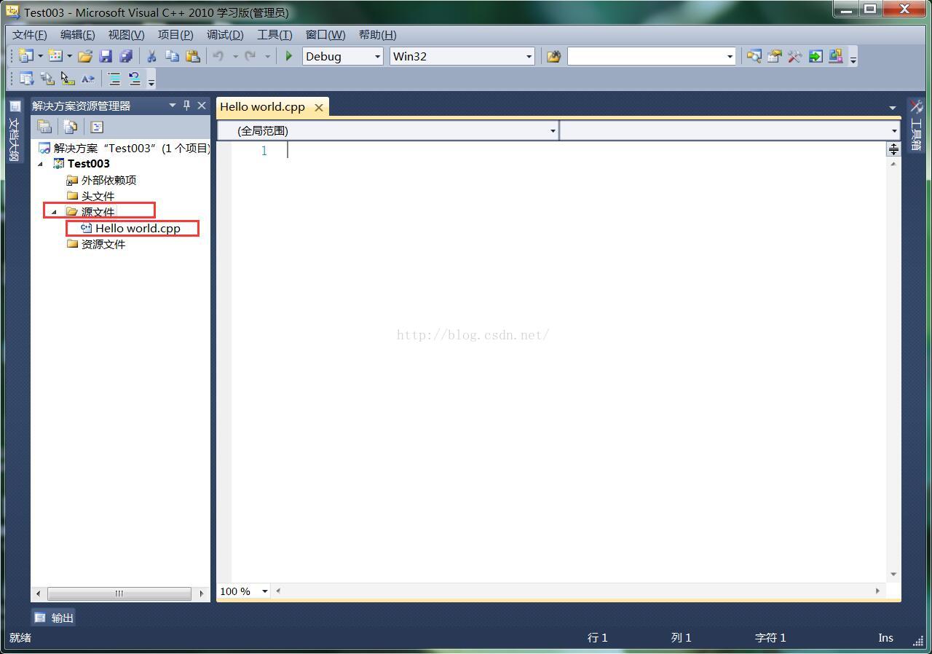The height and width of the screenshot is (654, 932).
Task: Open the 文件(F) menu
Action: click(x=29, y=34)
